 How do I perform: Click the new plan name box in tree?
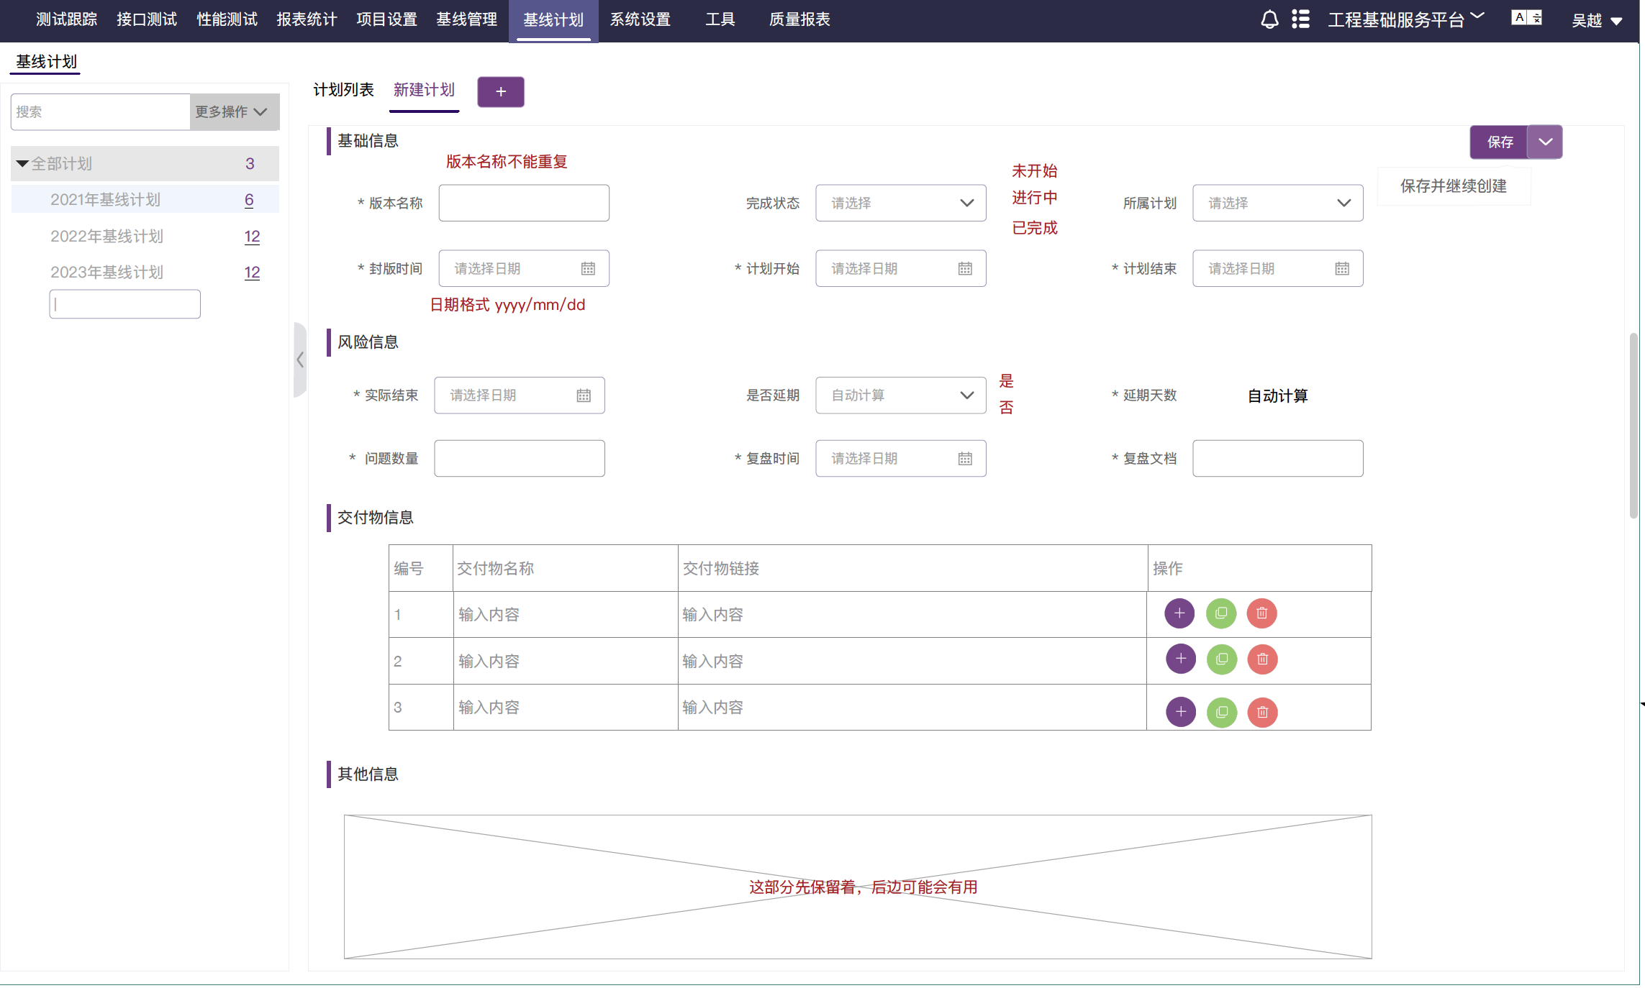124,304
